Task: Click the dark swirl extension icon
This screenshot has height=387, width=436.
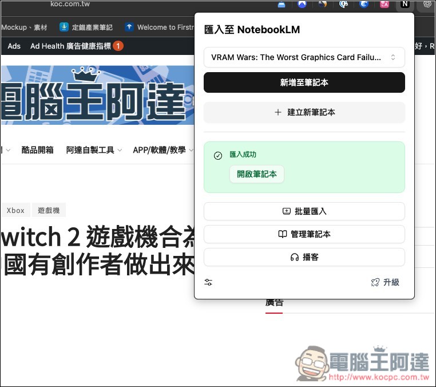Action: 323,4
